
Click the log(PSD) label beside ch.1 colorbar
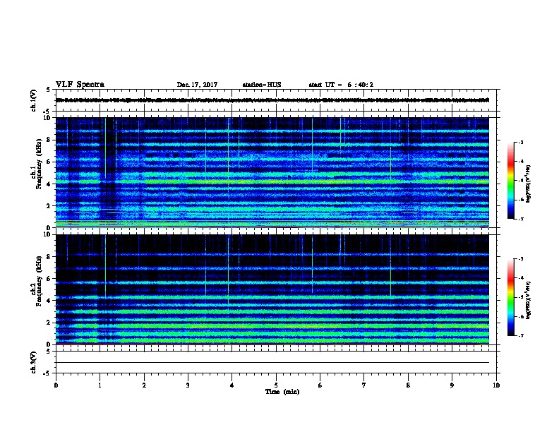point(529,184)
